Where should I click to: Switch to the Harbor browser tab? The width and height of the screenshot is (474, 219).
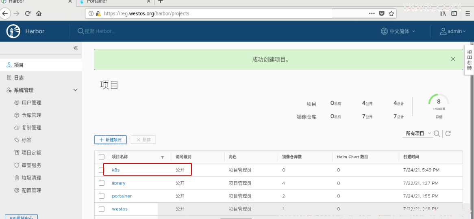37,2
